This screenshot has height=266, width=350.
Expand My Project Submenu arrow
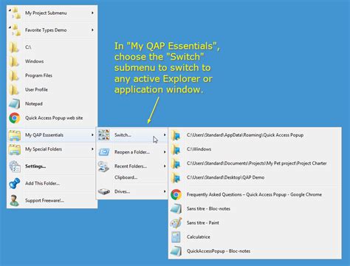[x=92, y=13]
